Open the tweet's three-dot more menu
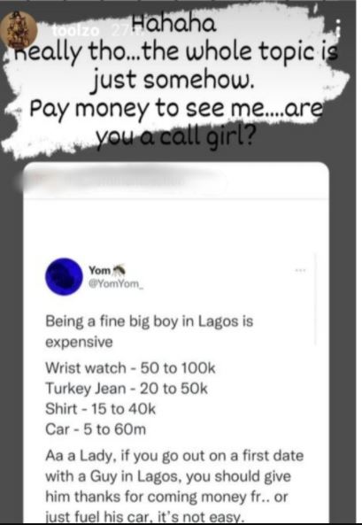Image resolution: width=362 pixels, height=525 pixels. (301, 270)
